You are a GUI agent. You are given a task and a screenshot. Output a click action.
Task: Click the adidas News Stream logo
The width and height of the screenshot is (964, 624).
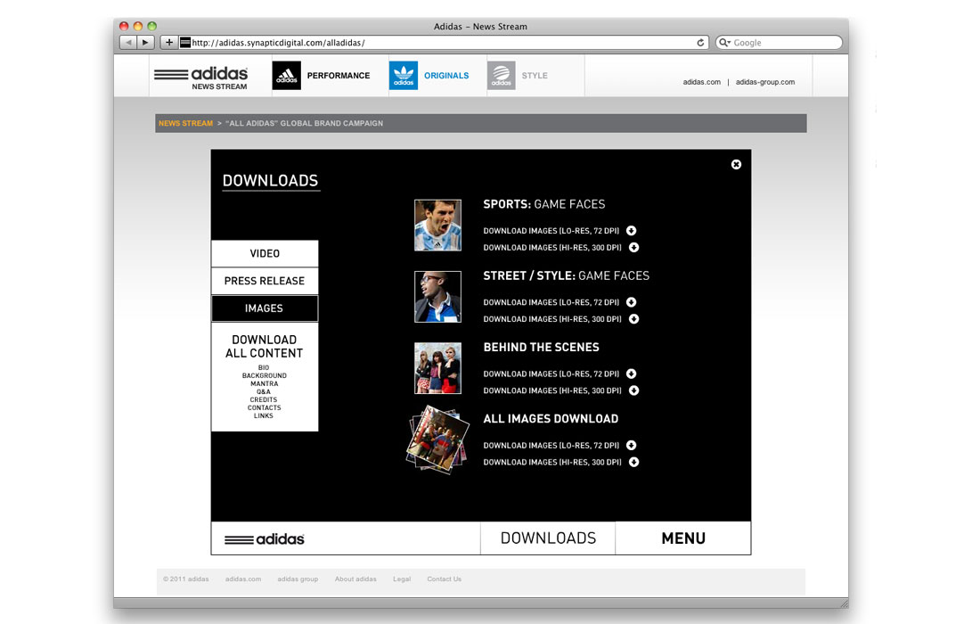point(201,77)
